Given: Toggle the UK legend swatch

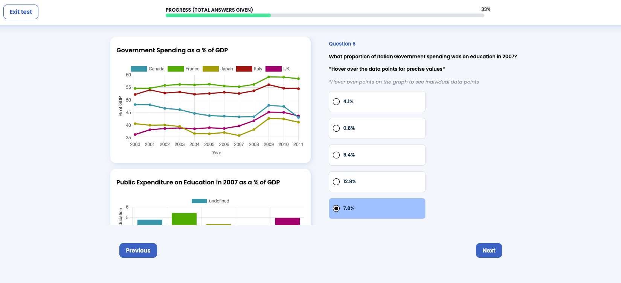Looking at the screenshot, I should 273,69.
